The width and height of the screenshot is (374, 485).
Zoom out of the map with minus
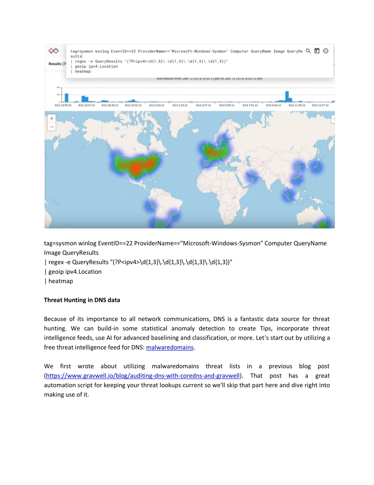point(52,127)
